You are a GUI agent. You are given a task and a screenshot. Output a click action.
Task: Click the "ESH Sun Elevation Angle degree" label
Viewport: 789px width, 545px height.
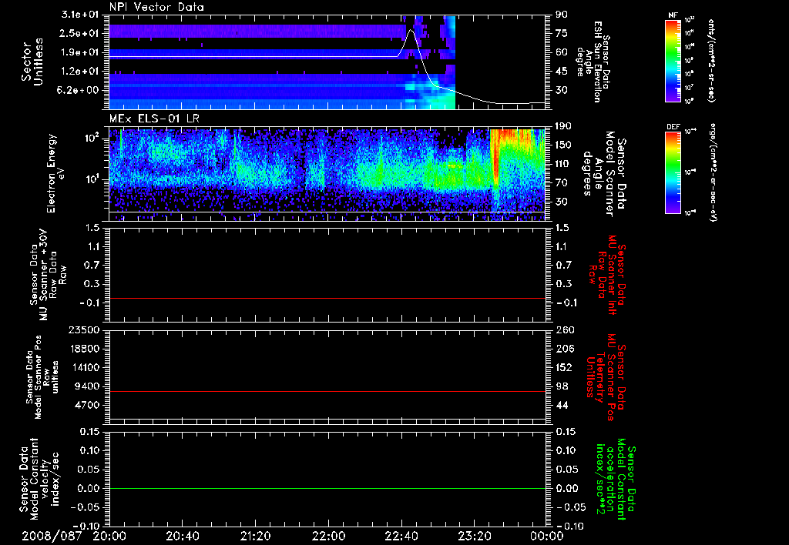pyautogui.click(x=594, y=62)
